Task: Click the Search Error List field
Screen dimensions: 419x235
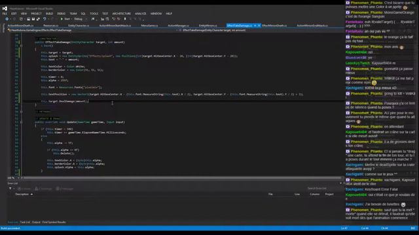Action: [323, 189]
